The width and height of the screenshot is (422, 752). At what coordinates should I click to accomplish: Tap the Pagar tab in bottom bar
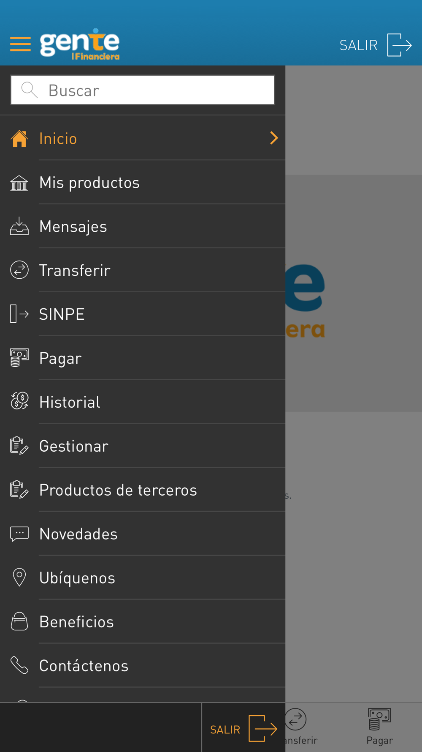(379, 727)
